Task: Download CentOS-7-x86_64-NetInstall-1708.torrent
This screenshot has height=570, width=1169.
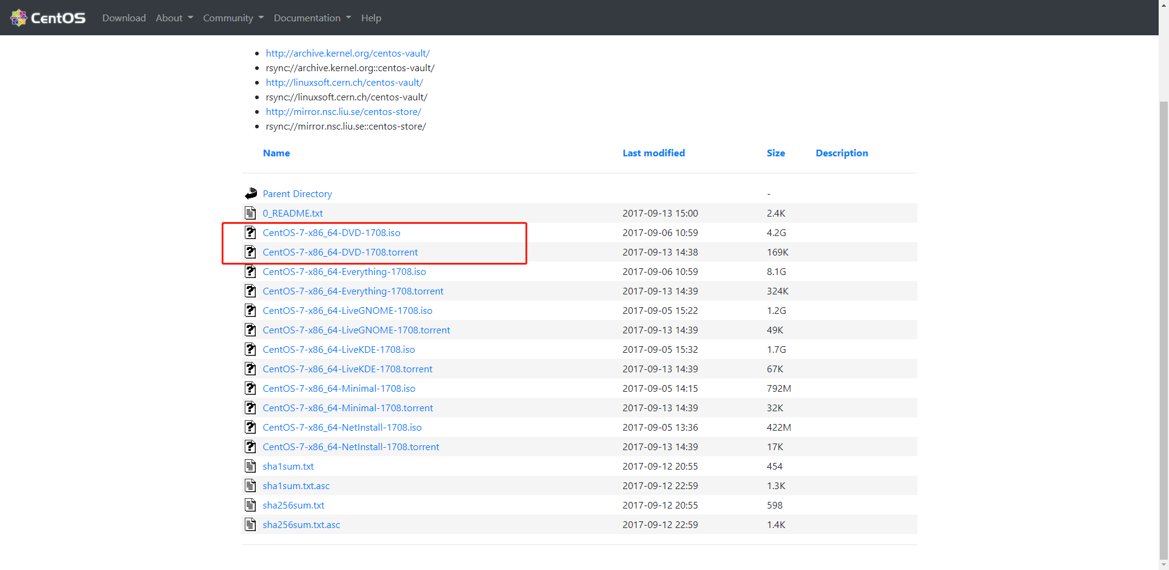Action: (x=351, y=447)
